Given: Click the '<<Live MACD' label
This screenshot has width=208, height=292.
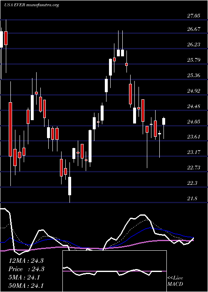Looking at the screenshot, I should point(175,281).
